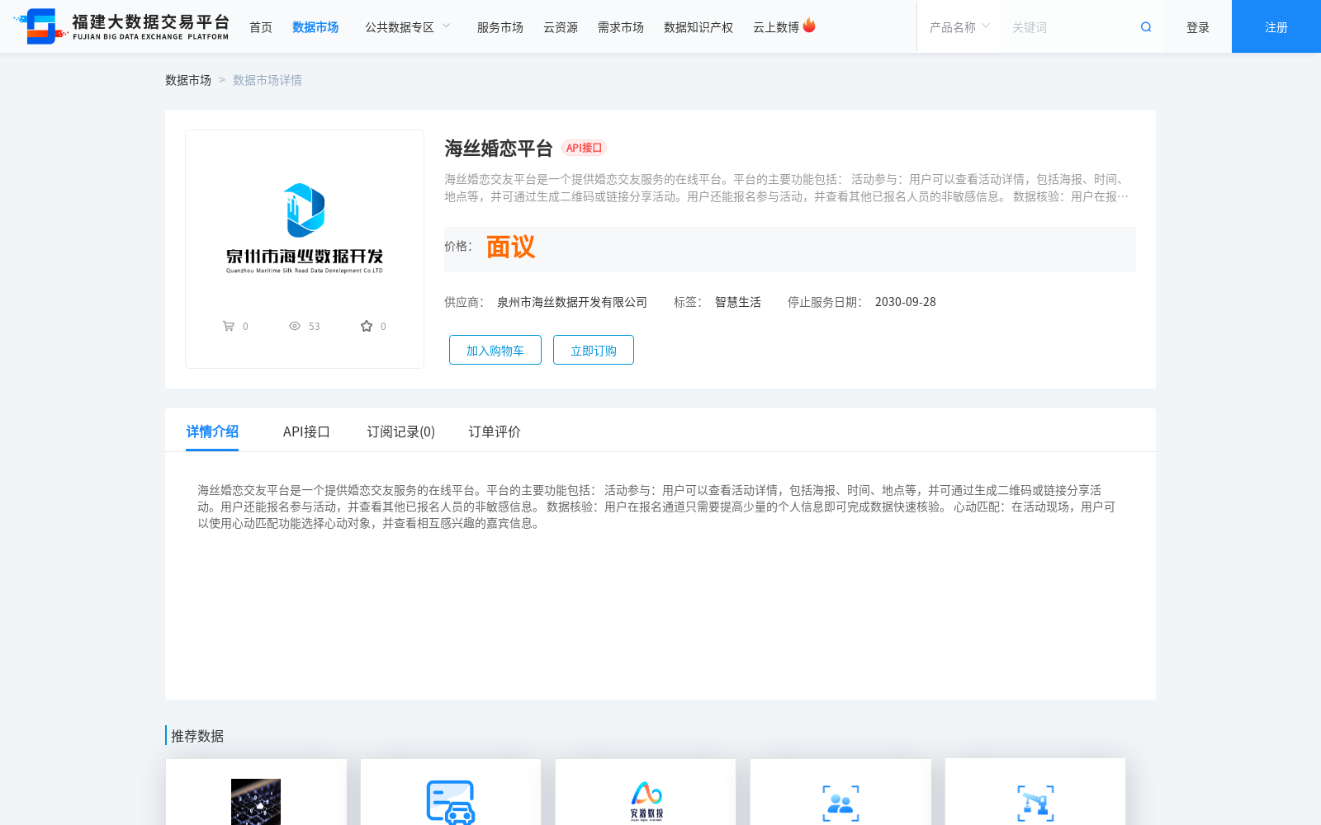Viewport: 1321px width, 825px height.
Task: Click the fire icon beside 云上数博
Action: tap(809, 26)
